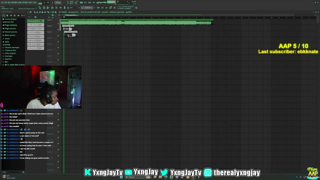This screenshot has height=180, width=320.
Task: Click the browser search magnifier icon
Action: 23,172
